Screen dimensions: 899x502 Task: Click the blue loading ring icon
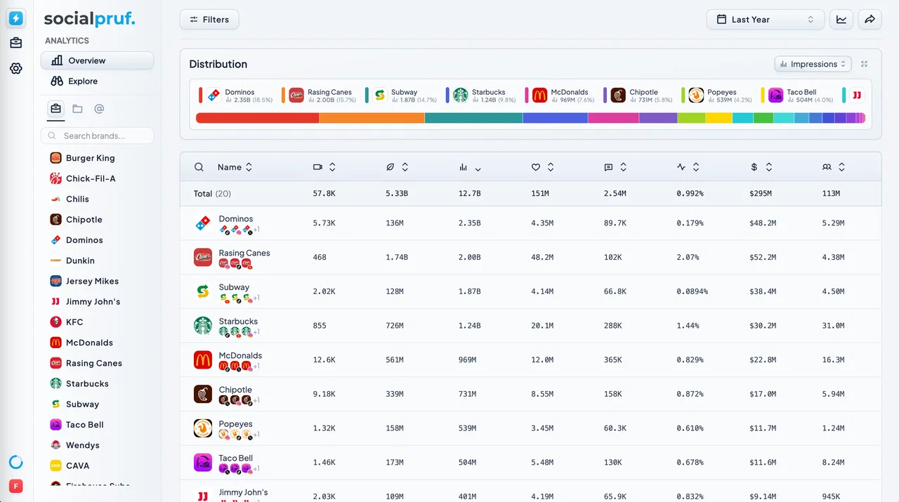[15, 462]
